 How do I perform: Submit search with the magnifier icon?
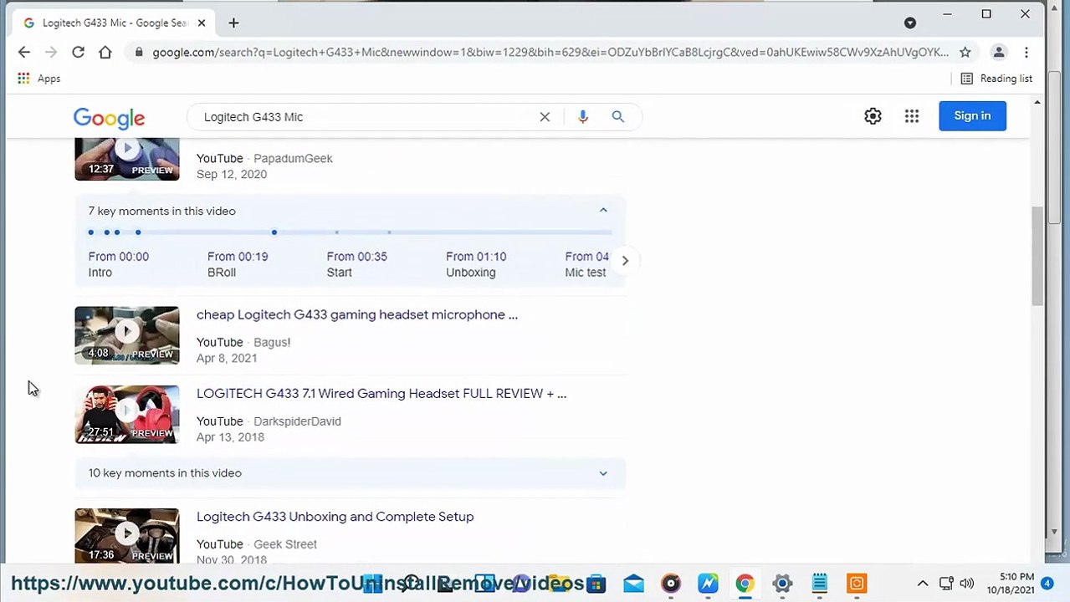pos(617,117)
